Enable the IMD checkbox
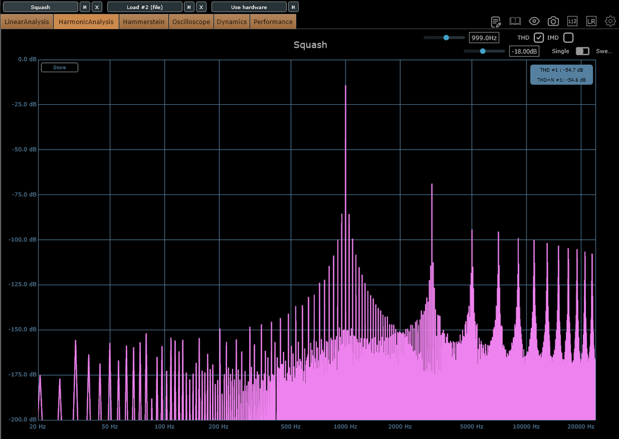619x439 pixels. [568, 38]
